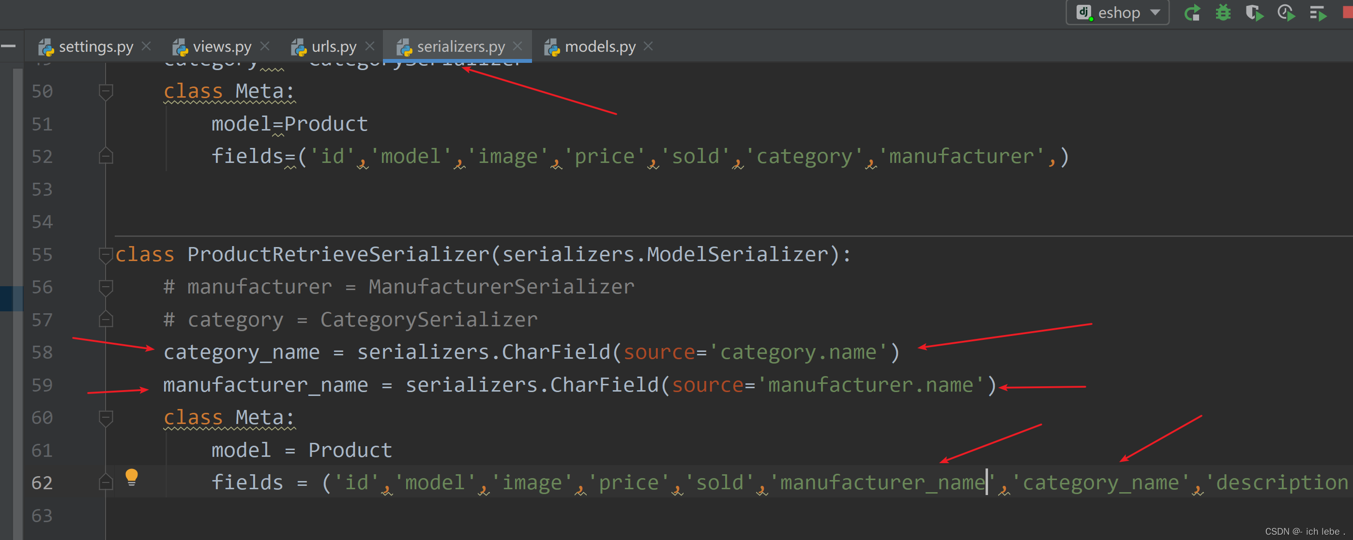The image size is (1353, 540).
Task: Collapse the class Meta fold at line 50
Action: (x=106, y=91)
